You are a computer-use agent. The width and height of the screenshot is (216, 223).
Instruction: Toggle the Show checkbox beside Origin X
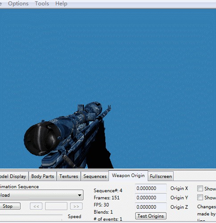pos(200,189)
